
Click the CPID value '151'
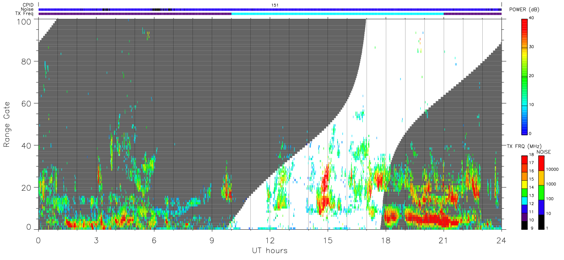pyautogui.click(x=275, y=5)
